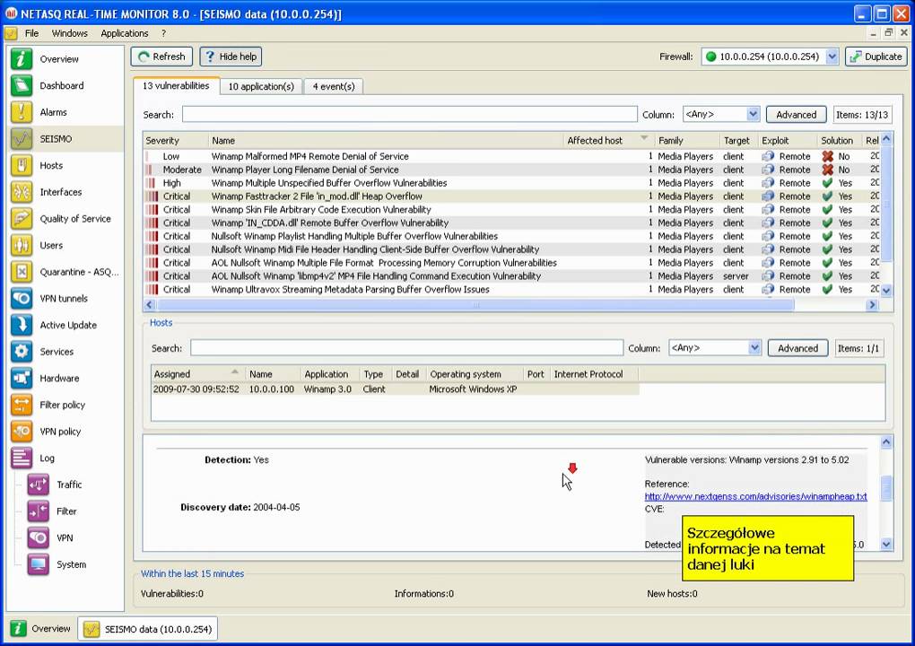Sort by Solution column header
This screenshot has width=915, height=646.
click(x=839, y=141)
